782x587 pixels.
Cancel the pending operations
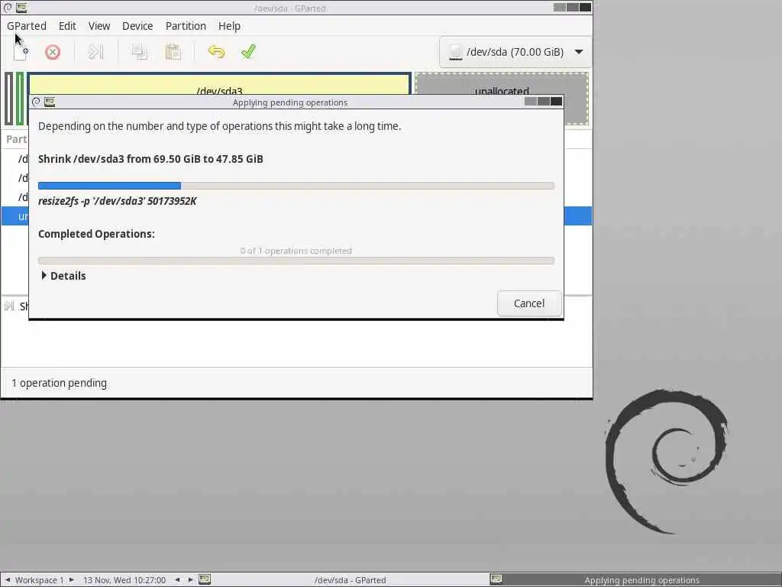(x=529, y=303)
